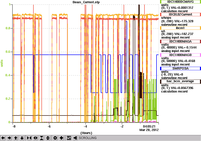
Task: Click the circle auto-scale icon
Action: [55, 138]
